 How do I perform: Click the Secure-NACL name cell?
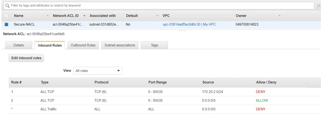tap(24, 24)
